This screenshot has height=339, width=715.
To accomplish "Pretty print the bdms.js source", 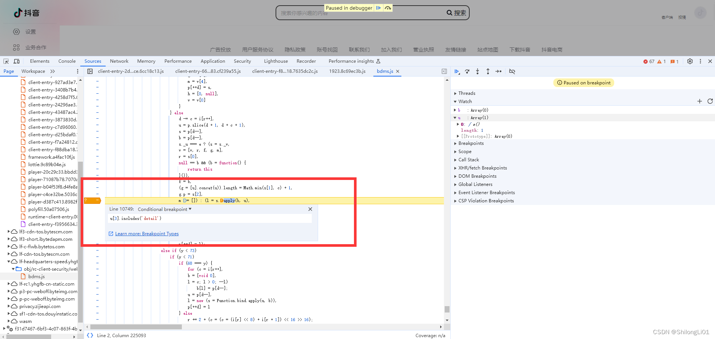I will coord(90,335).
